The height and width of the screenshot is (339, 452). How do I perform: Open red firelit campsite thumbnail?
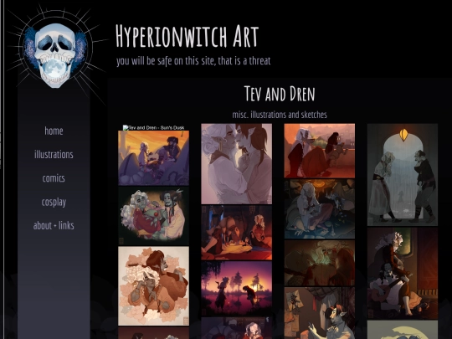(236, 233)
